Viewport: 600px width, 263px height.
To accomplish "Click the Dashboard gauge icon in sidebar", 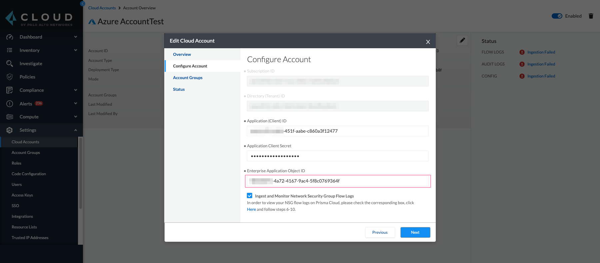I will click(x=10, y=37).
